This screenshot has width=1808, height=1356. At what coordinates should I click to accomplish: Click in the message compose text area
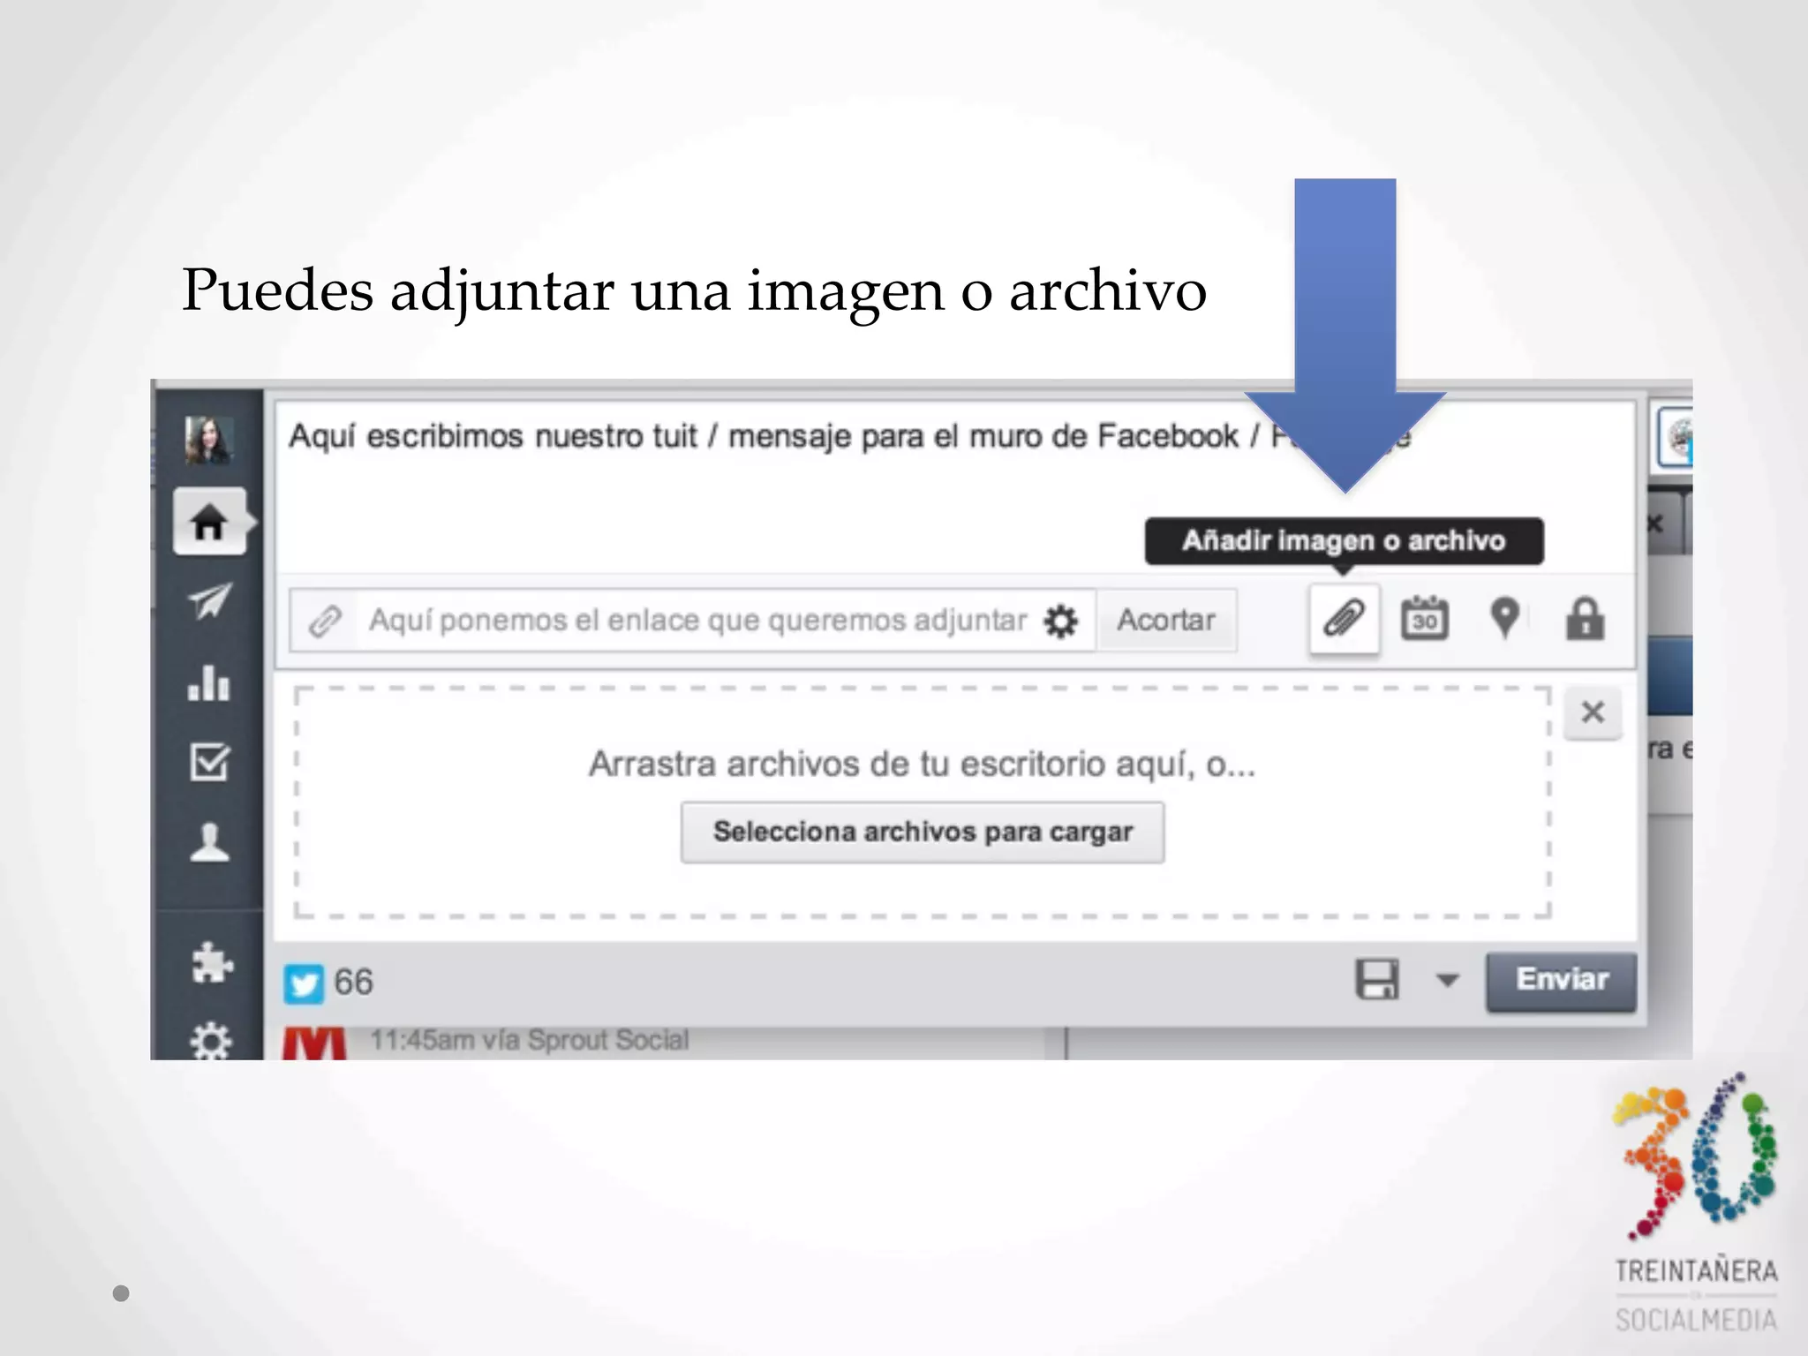[x=955, y=486]
